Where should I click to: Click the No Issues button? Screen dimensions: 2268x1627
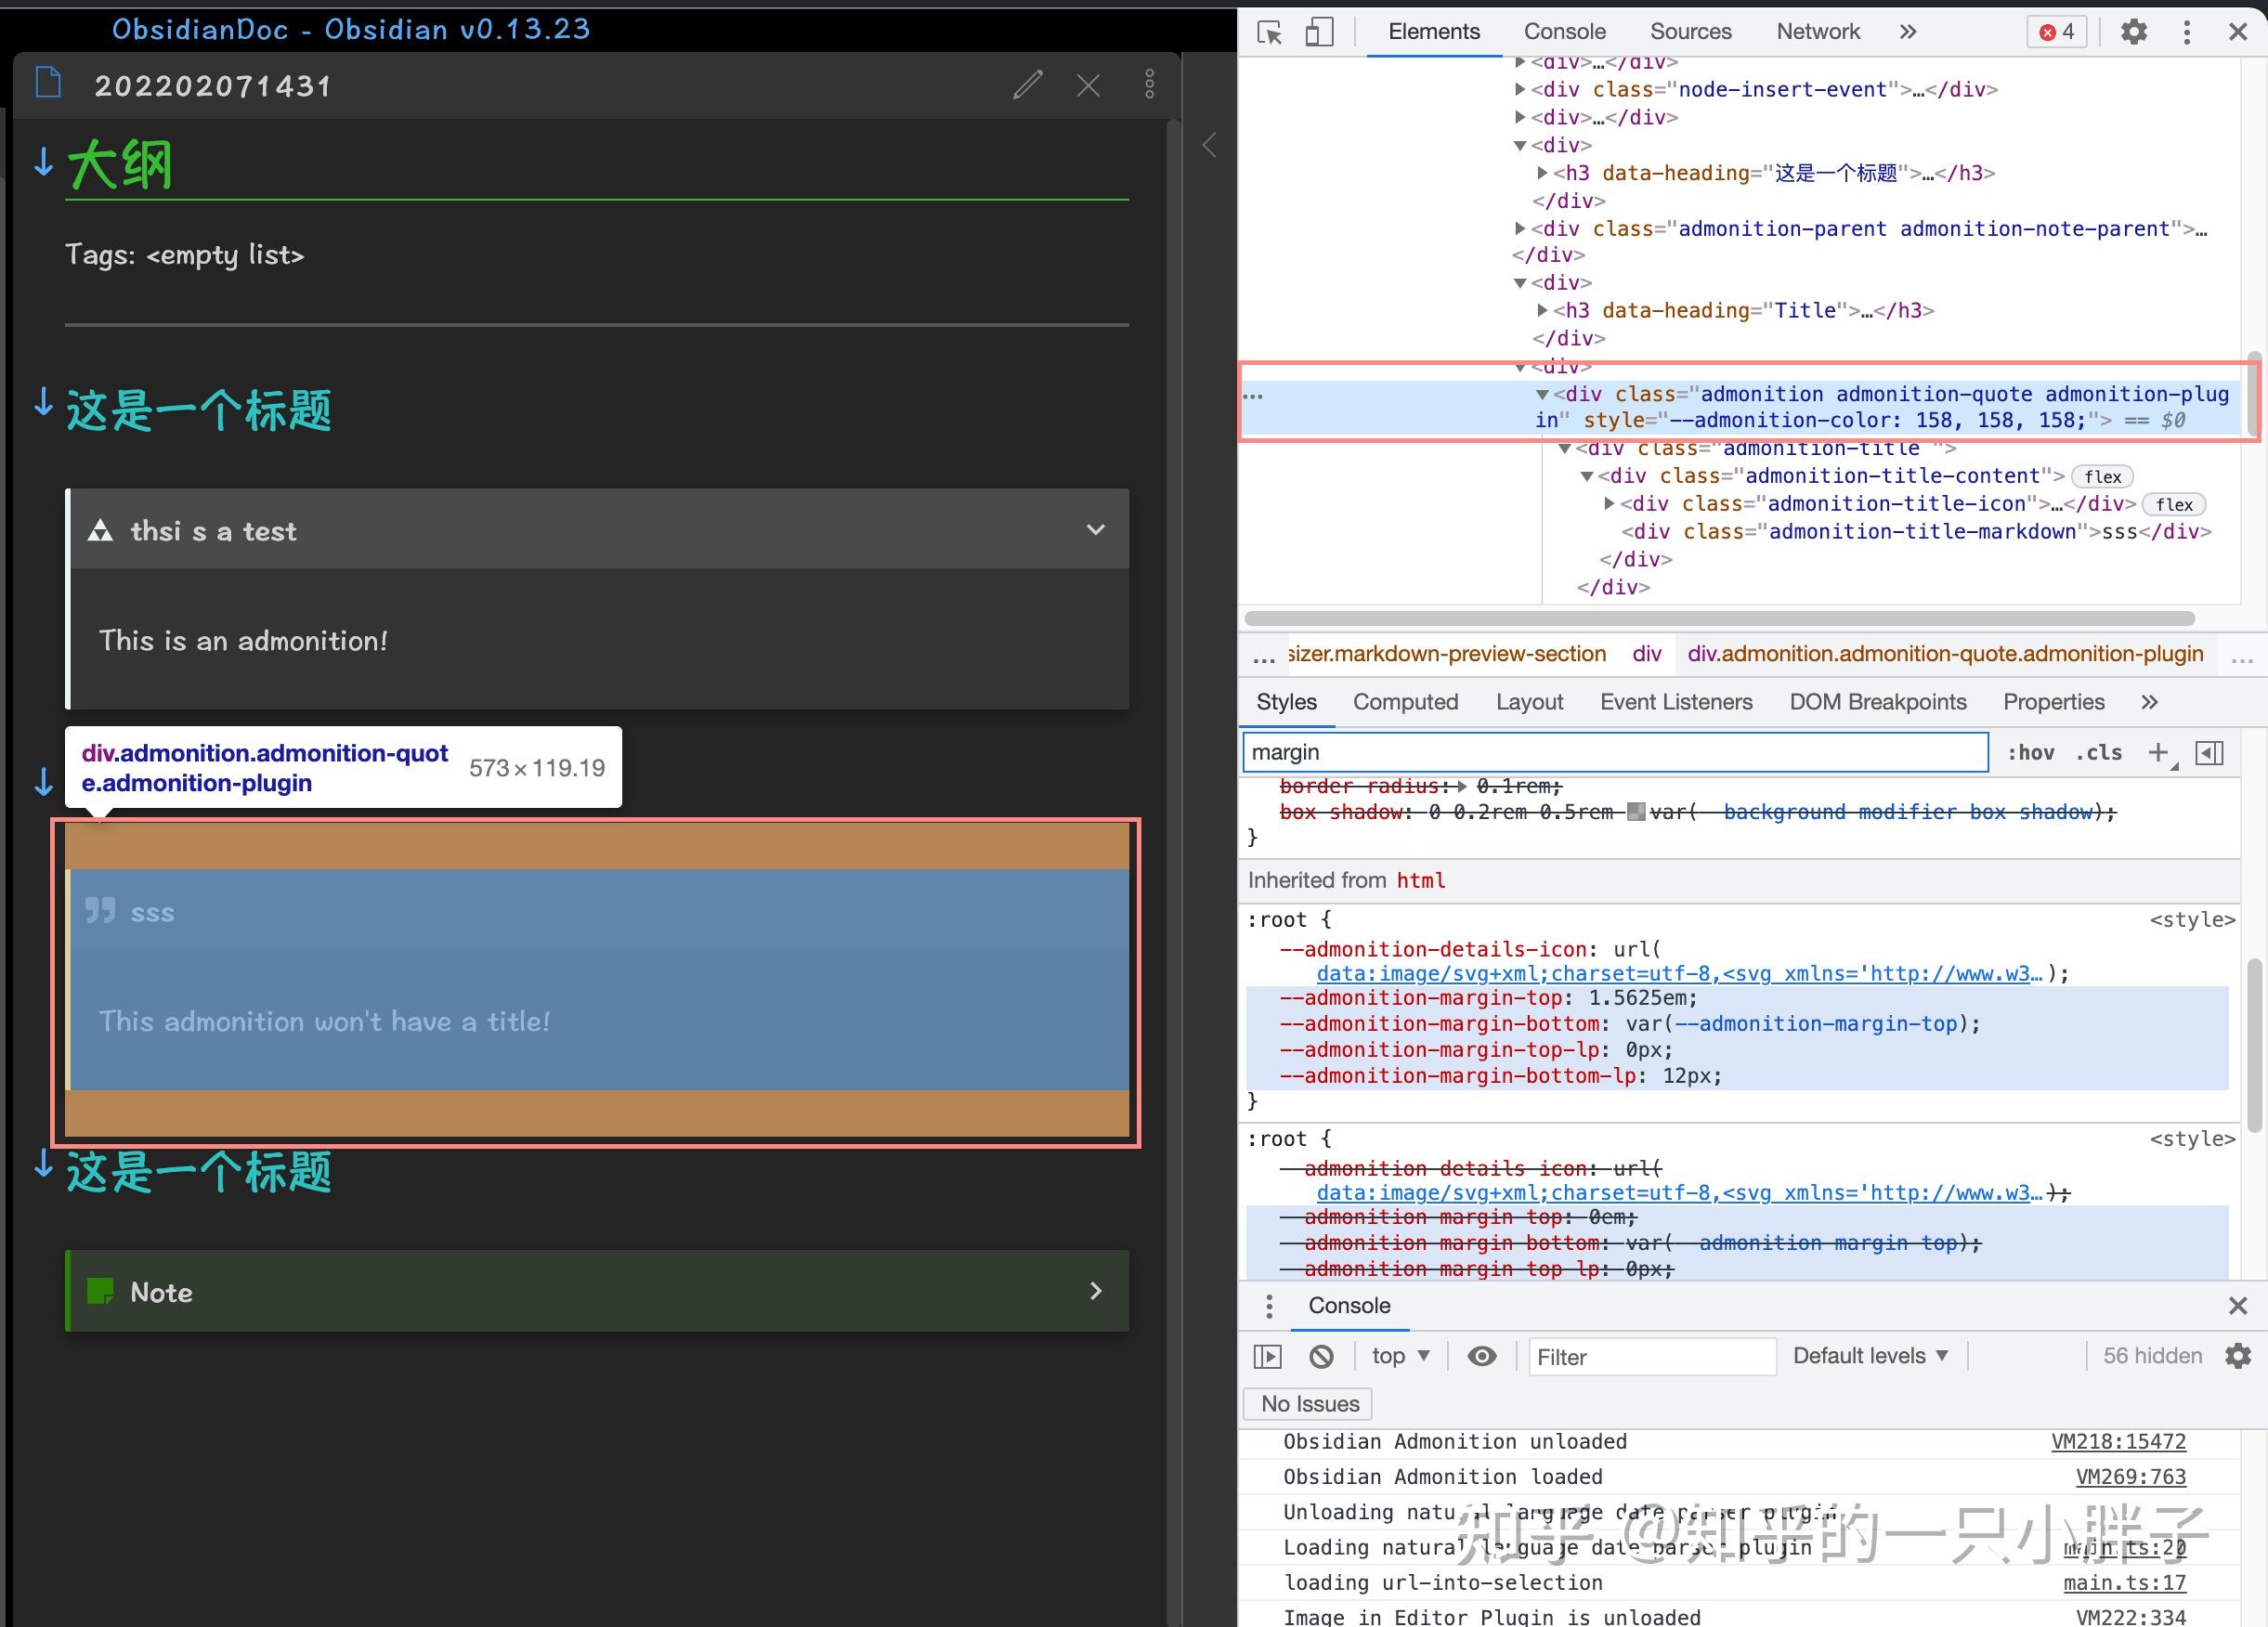point(1309,1404)
